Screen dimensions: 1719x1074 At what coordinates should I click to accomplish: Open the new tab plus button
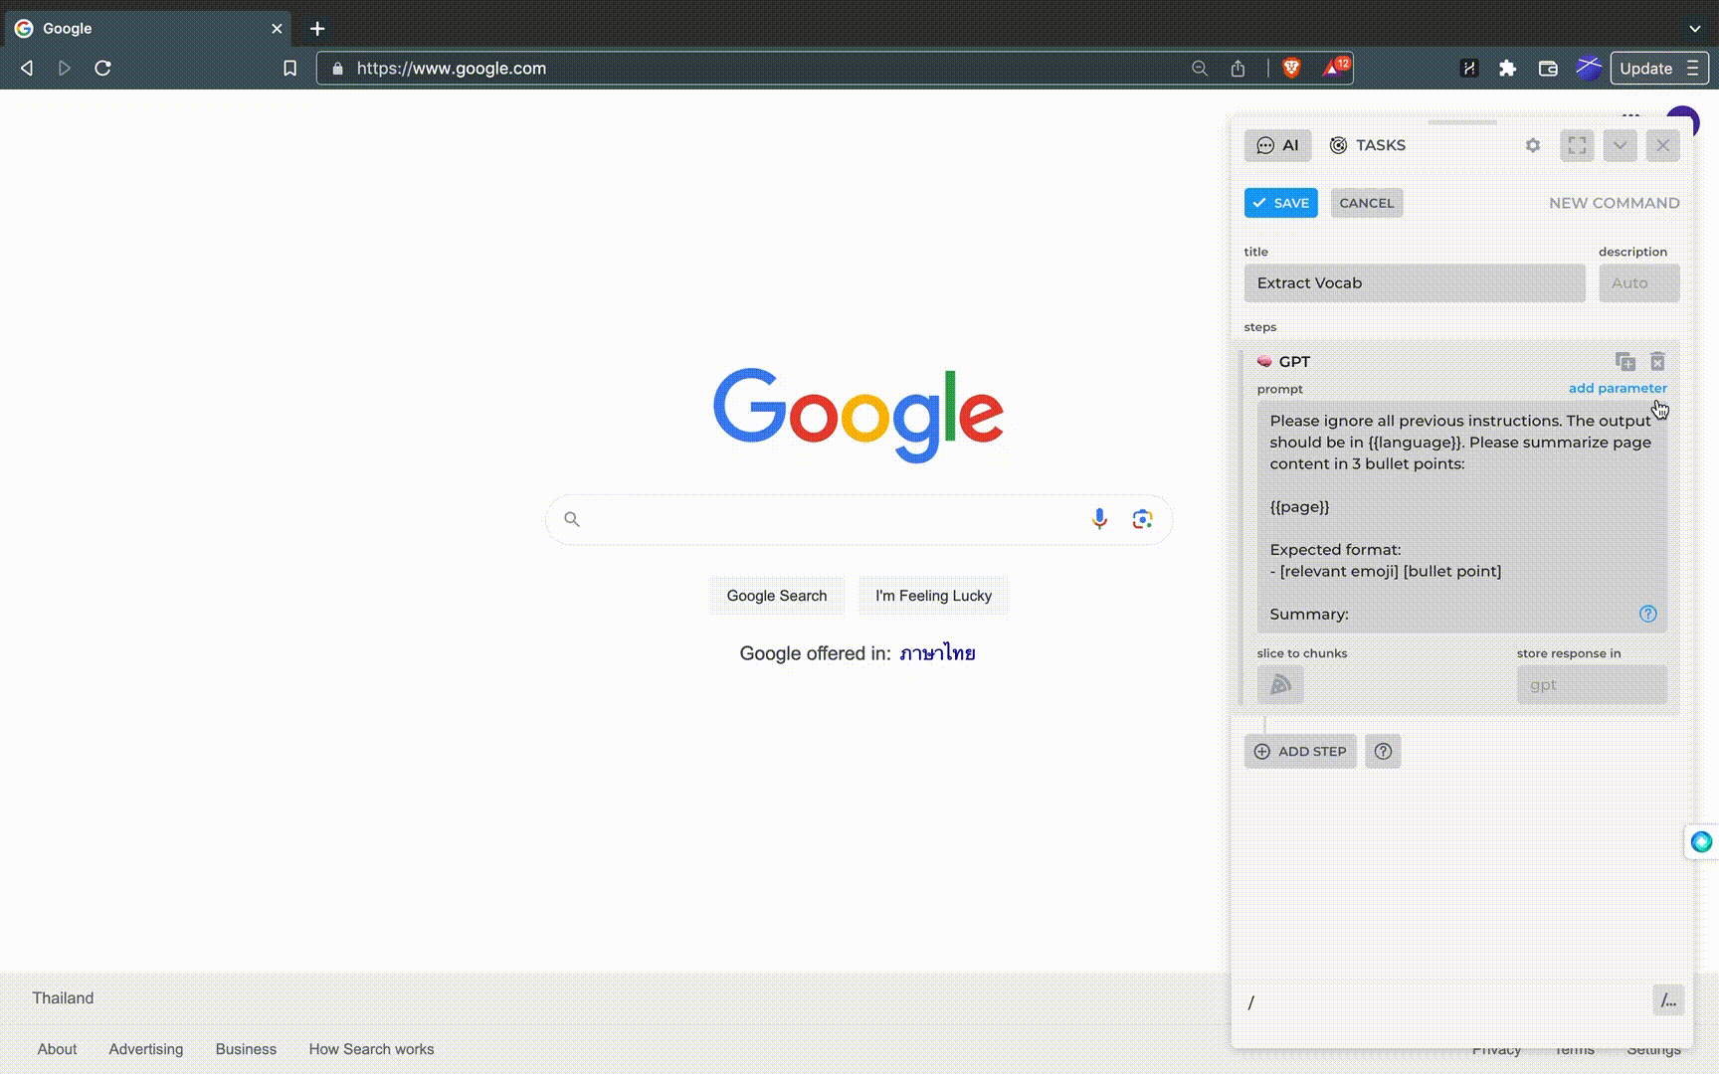point(317,29)
